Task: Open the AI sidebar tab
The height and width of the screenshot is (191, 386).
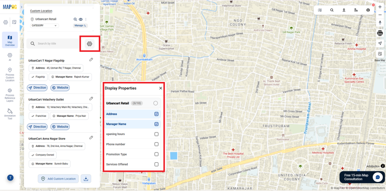Action: tap(10, 57)
